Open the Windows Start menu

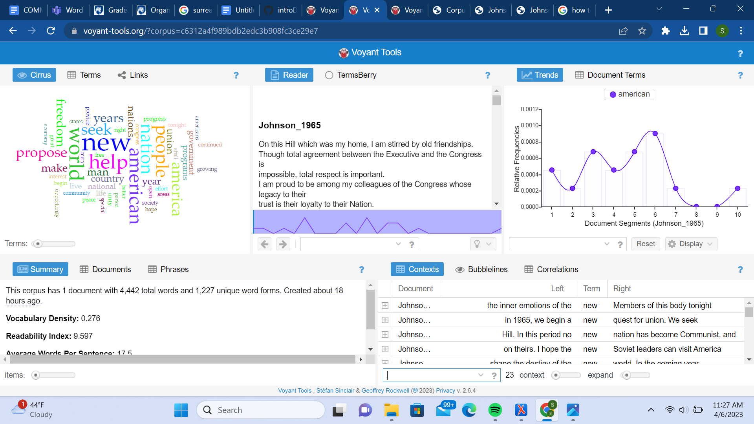tap(181, 410)
